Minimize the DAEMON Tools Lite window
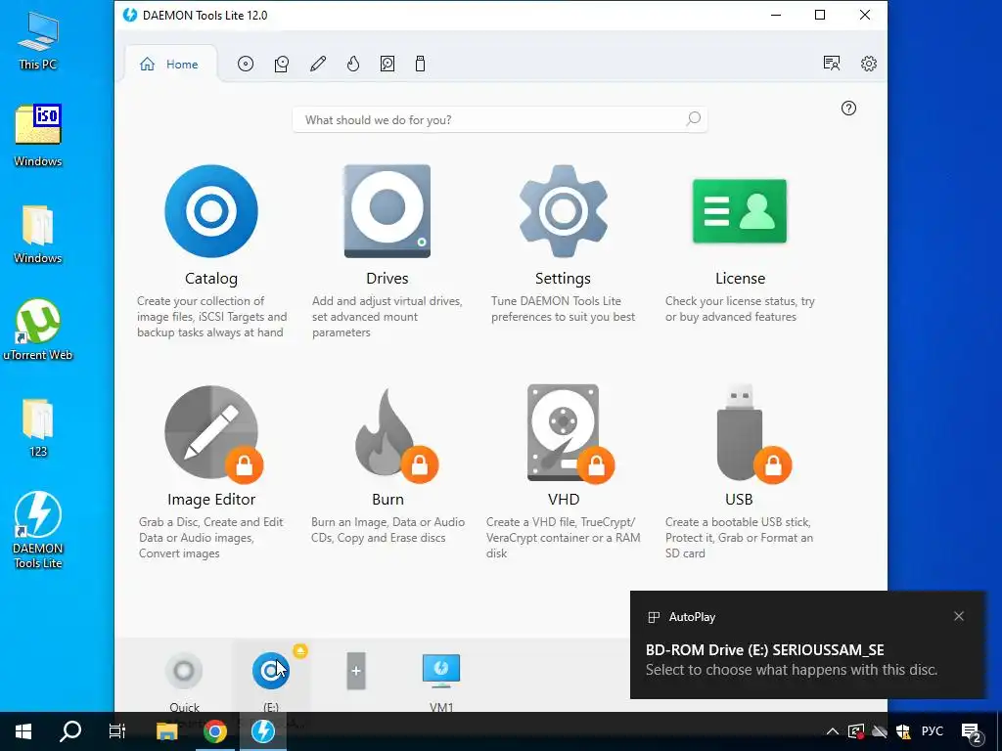This screenshot has width=1002, height=751. (x=776, y=16)
